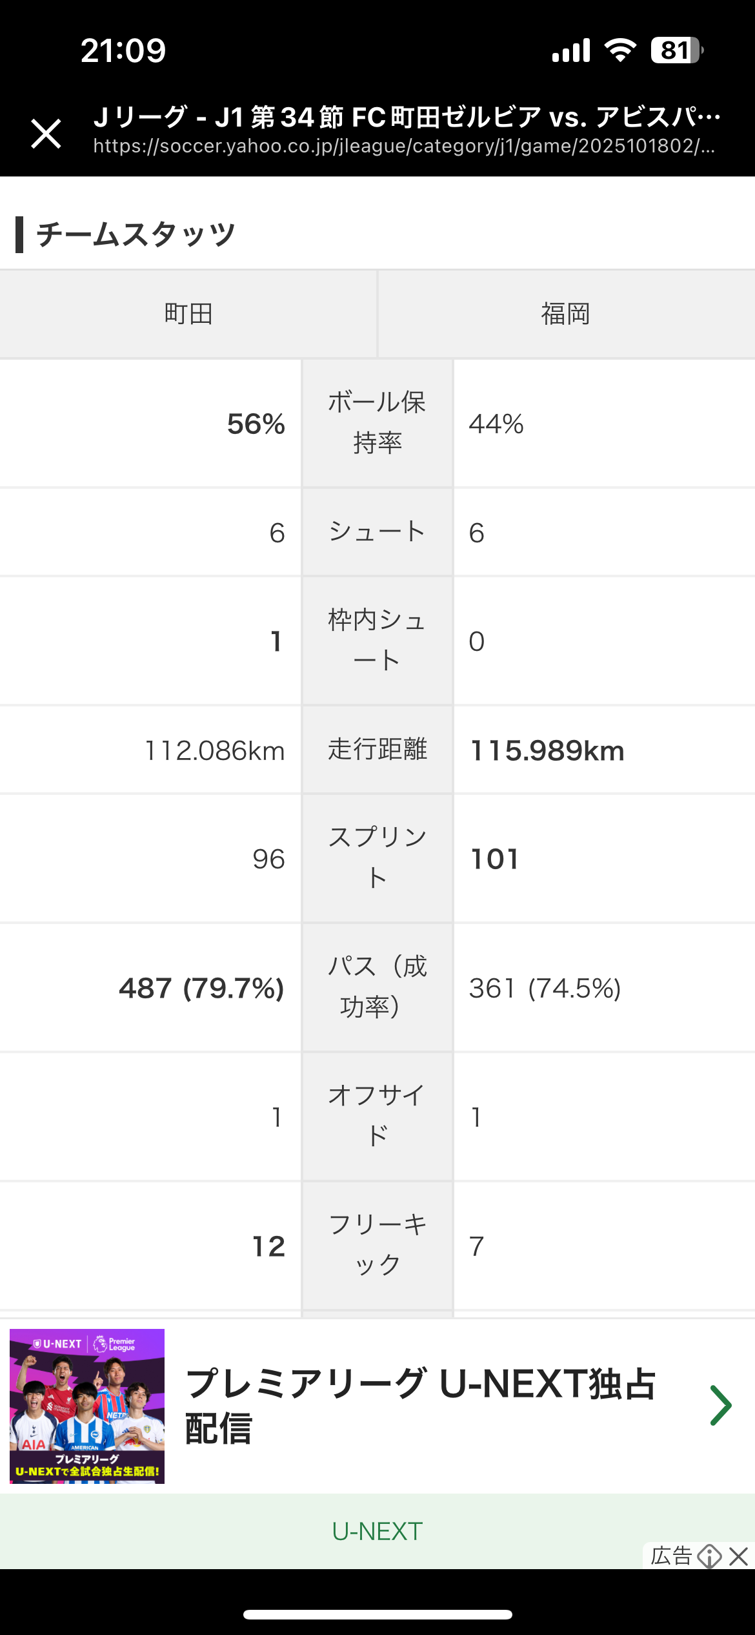Tap the battery indicator showing 81

pos(676,50)
